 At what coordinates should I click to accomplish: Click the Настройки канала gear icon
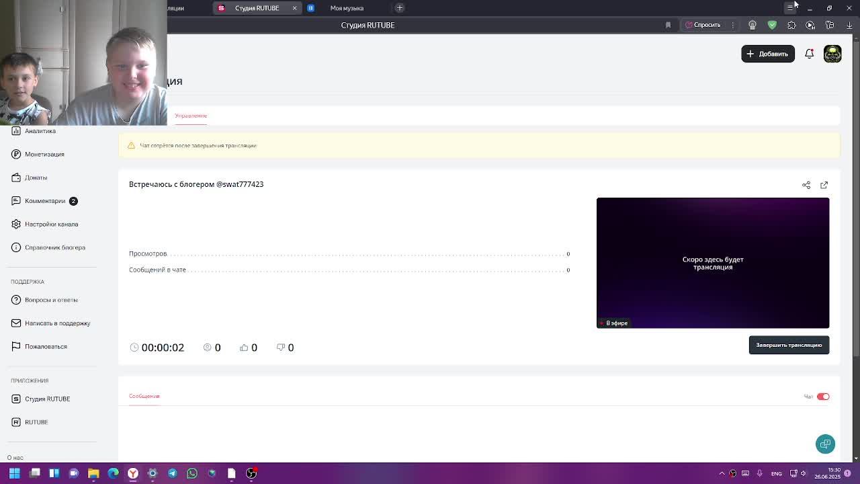(x=16, y=224)
